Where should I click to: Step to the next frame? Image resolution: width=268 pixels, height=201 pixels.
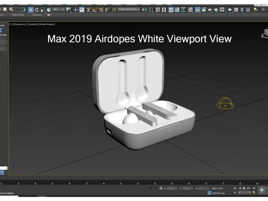pos(248,188)
